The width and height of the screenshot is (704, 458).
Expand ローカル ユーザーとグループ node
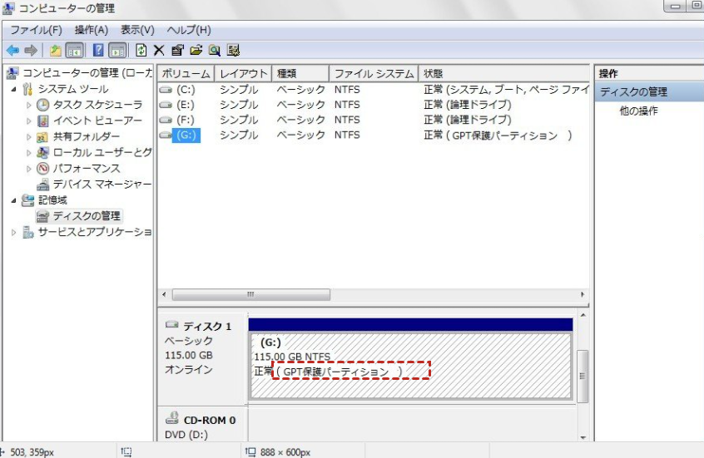click(x=29, y=152)
